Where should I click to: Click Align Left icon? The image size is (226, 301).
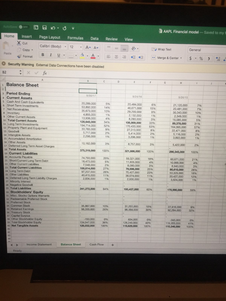pyautogui.click(x=109, y=57)
